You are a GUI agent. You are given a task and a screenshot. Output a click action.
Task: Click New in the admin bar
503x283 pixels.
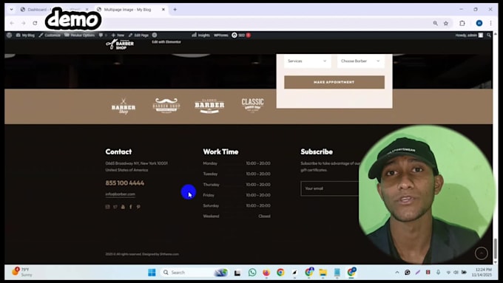point(118,35)
